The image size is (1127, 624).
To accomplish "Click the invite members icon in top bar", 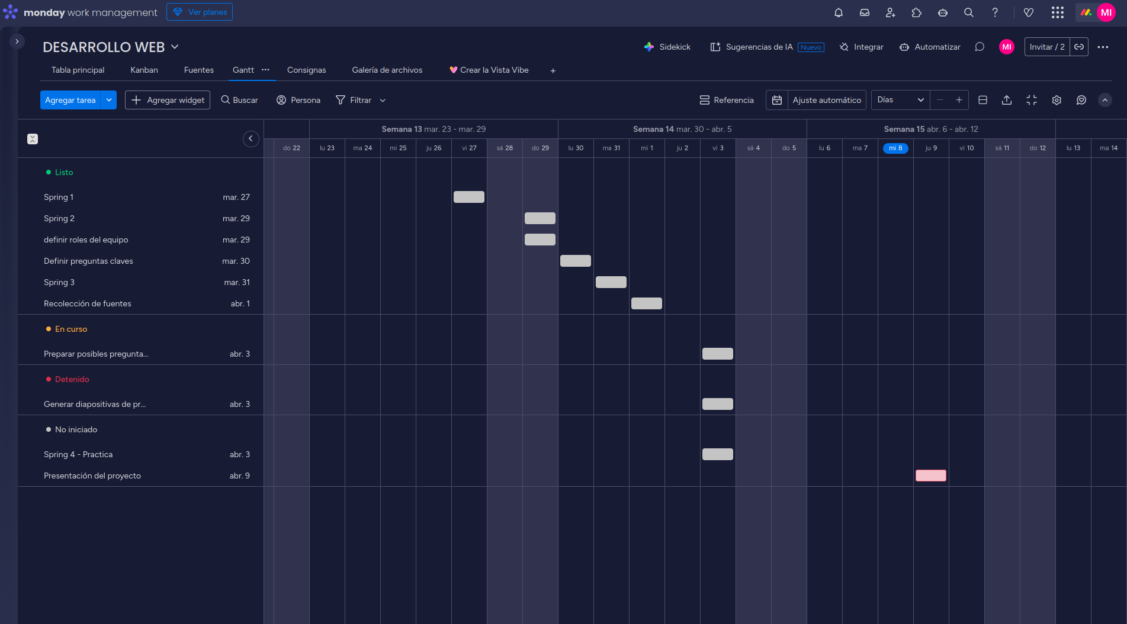I will click(x=891, y=12).
